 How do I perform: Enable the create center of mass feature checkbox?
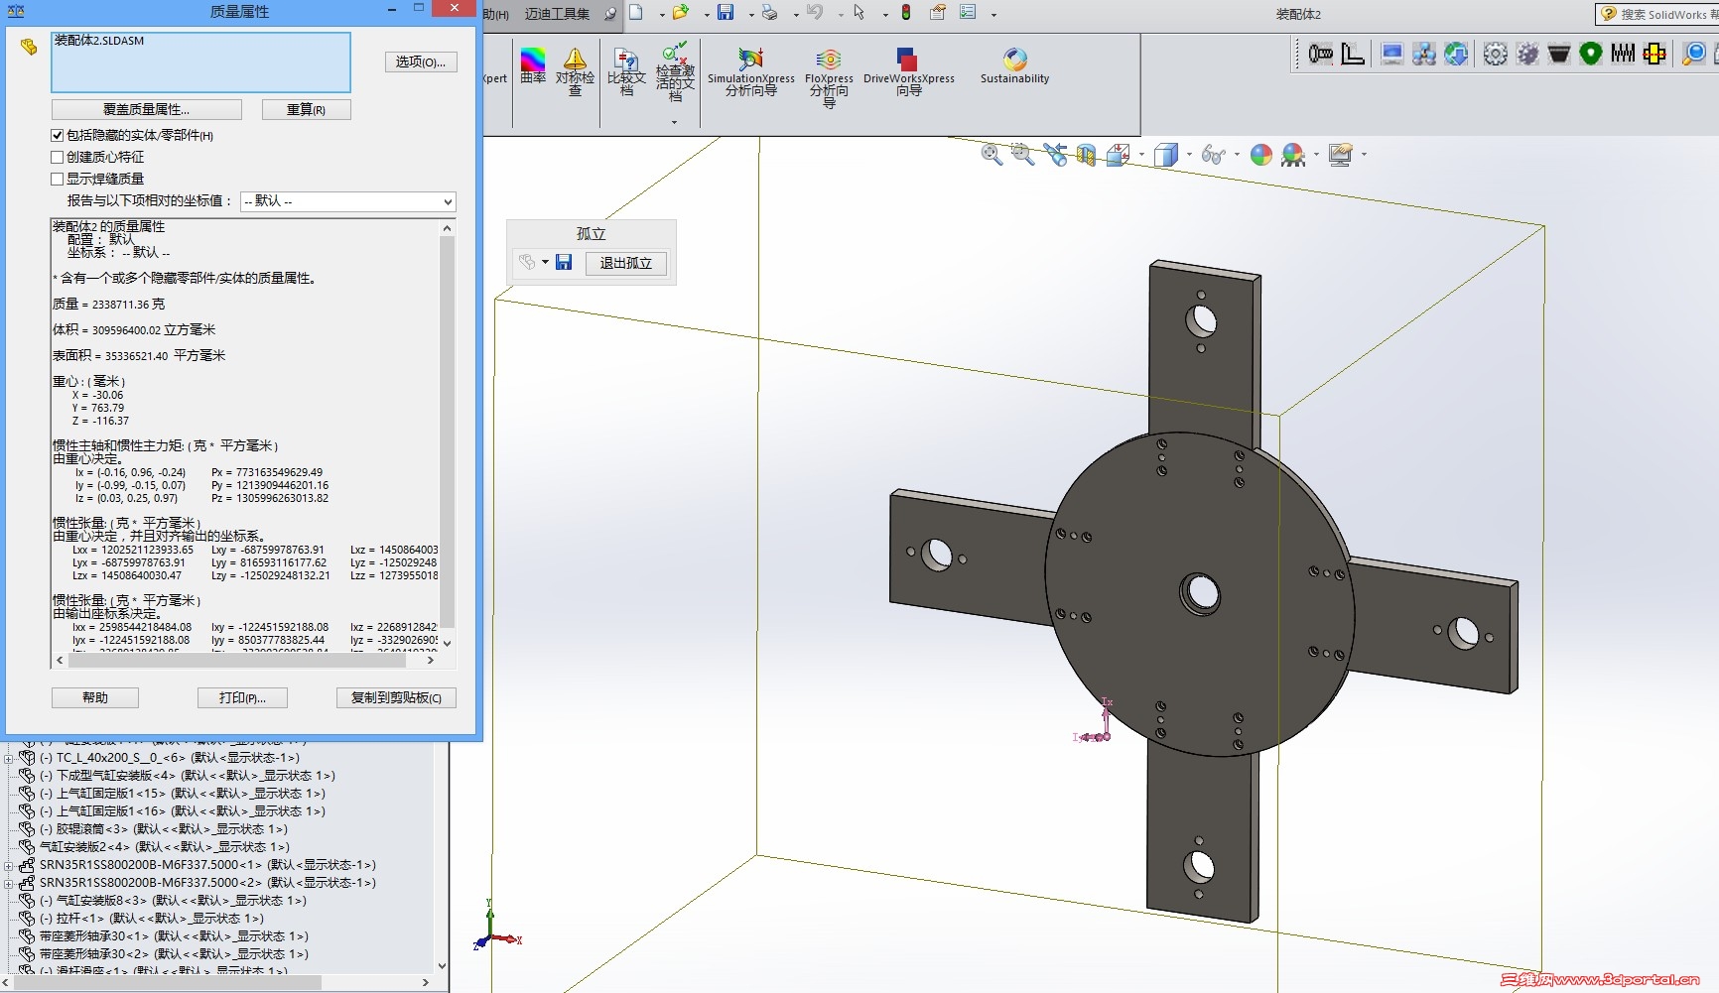pos(58,157)
